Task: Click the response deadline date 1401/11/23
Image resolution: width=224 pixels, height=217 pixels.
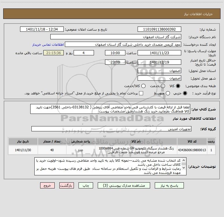Action: (159, 53)
